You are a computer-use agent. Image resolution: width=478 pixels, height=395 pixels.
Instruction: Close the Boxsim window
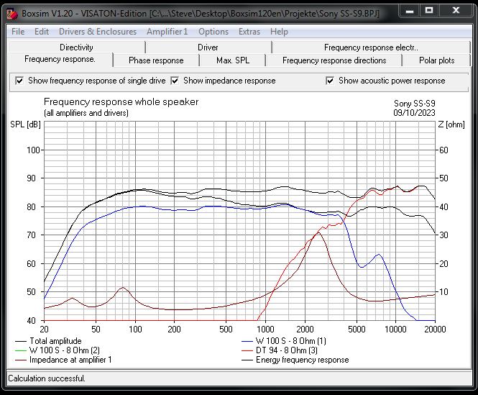click(456, 11)
